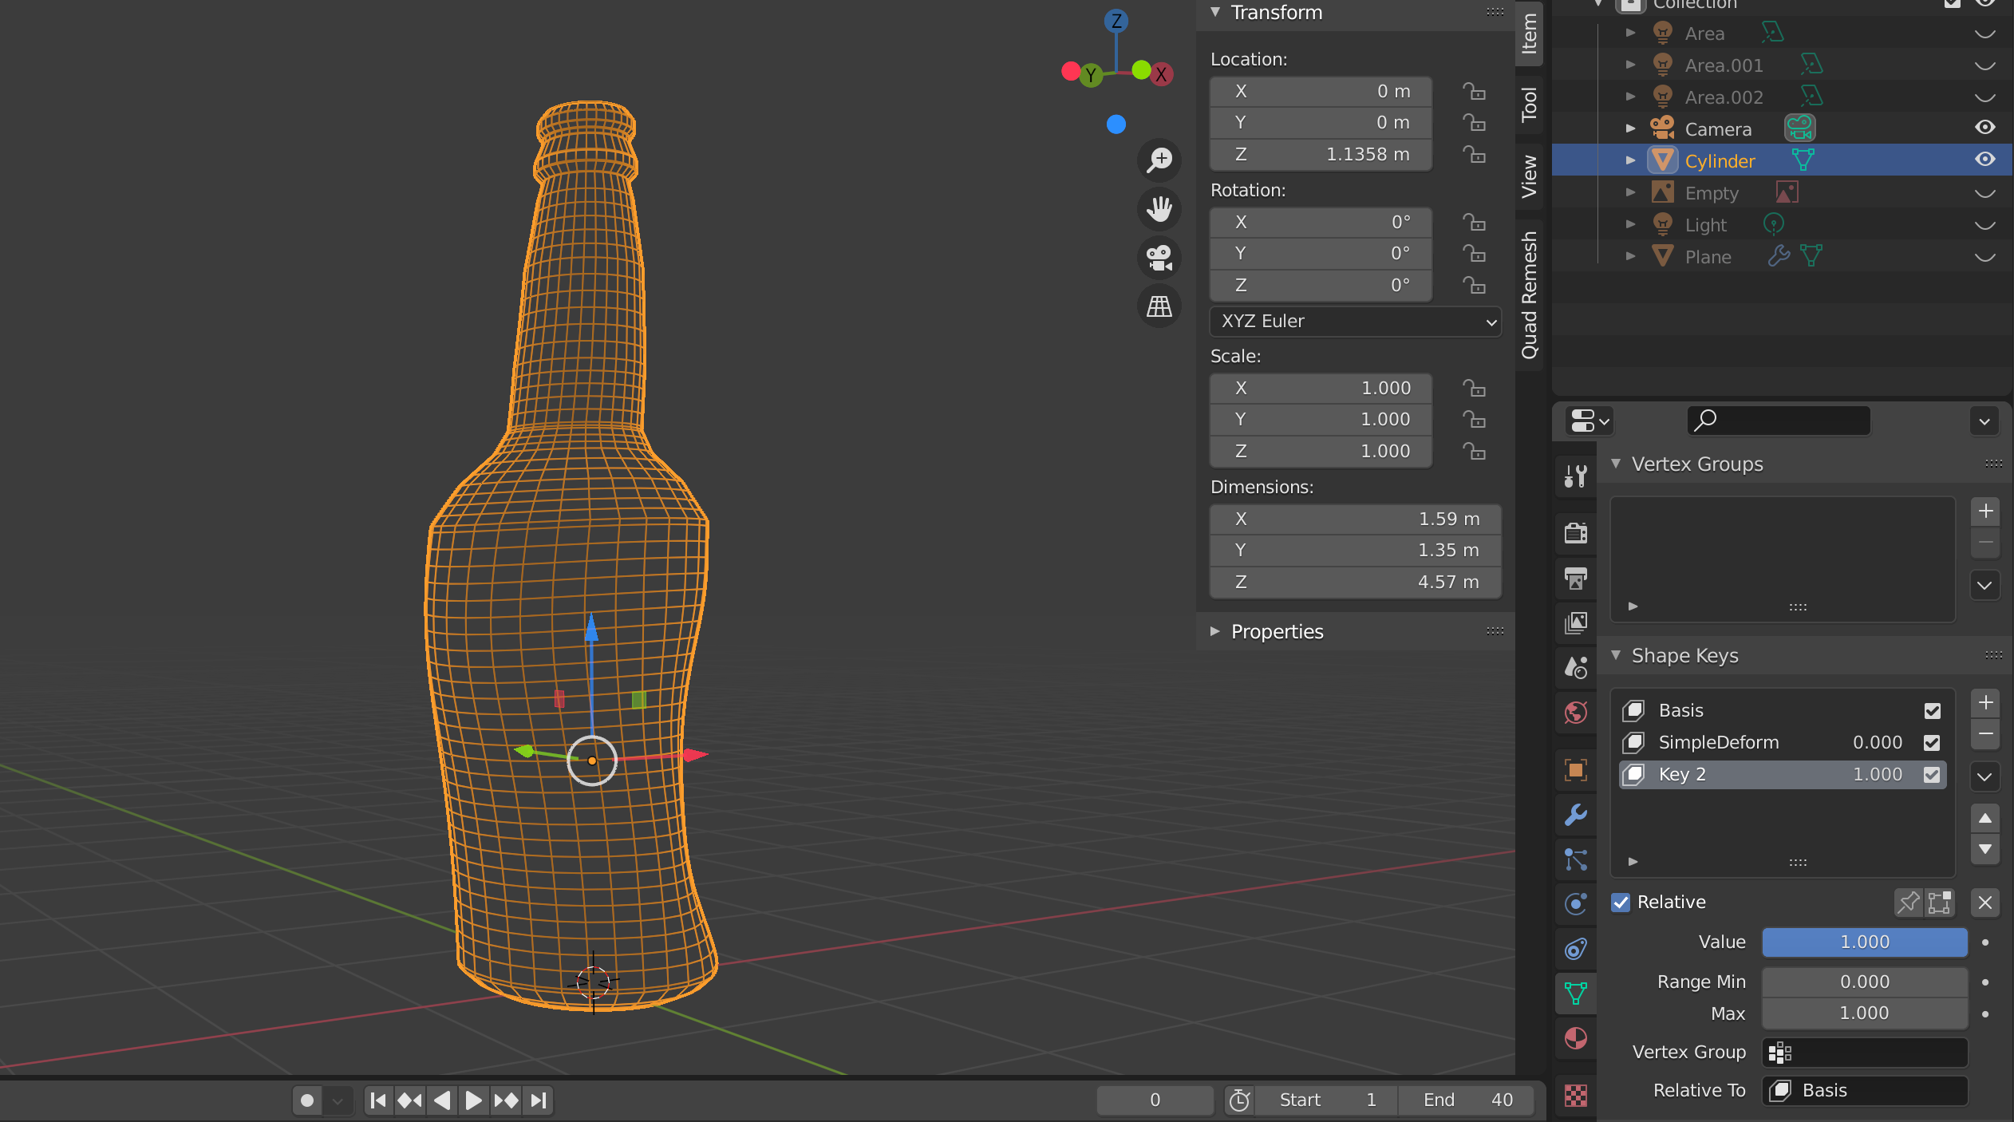Open the Object Data mesh properties icon

(x=1576, y=994)
